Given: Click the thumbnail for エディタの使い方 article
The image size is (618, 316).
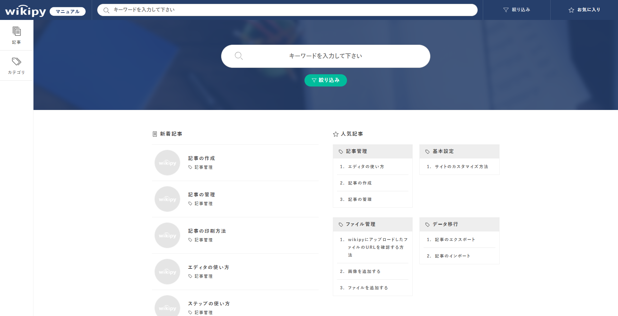Looking at the screenshot, I should (167, 272).
